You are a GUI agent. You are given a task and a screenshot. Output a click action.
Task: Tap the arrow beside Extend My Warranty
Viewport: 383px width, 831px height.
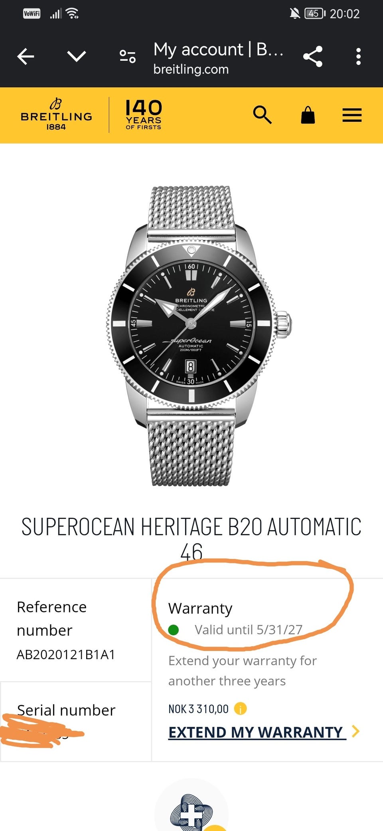pyautogui.click(x=355, y=731)
